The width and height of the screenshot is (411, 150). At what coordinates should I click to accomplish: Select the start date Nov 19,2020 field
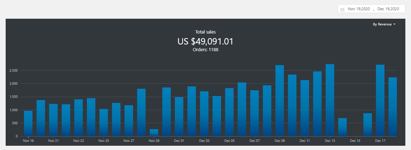point(359,9)
